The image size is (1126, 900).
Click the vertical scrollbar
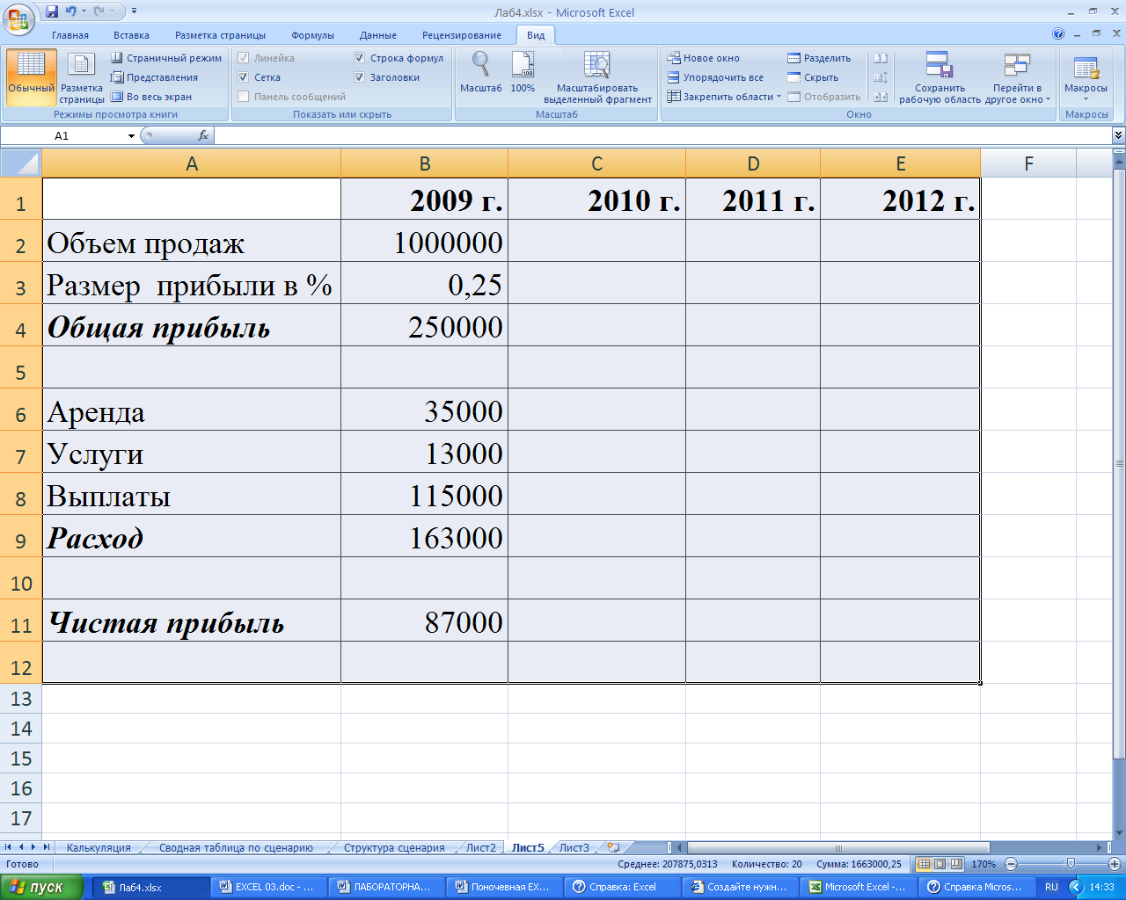[1119, 463]
